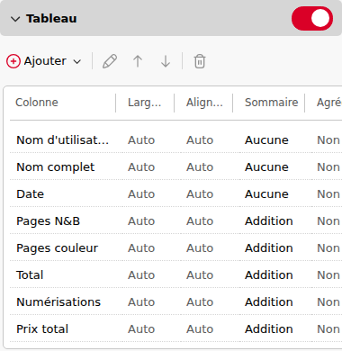Image resolution: width=342 pixels, height=351 pixels.
Task: Click Aucune in the Nom complet row
Action: click(x=266, y=167)
